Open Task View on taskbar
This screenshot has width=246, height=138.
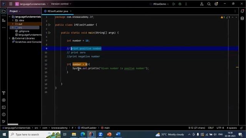pos(65,135)
